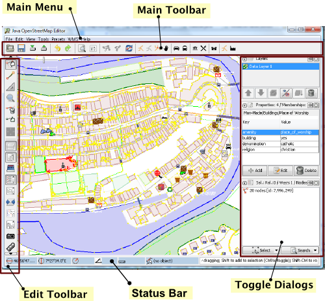This screenshot has height=301, width=325.
Task: Click the Search button in selection panel
Action: (x=299, y=250)
